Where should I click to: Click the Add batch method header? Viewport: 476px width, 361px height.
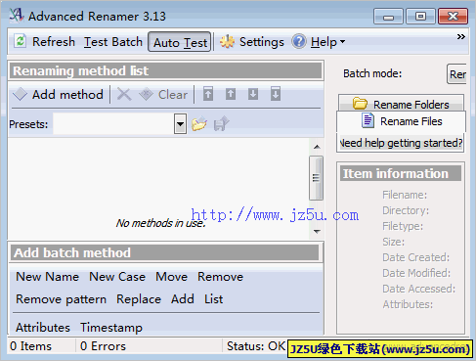[x=165, y=252]
